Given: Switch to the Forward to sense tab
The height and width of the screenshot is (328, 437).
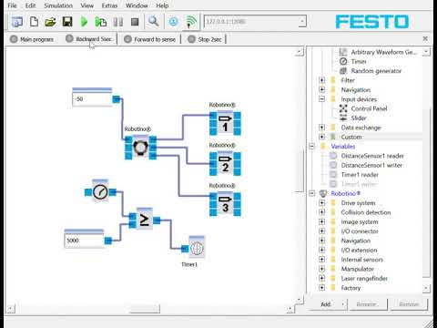Looking at the screenshot, I should (150, 39).
